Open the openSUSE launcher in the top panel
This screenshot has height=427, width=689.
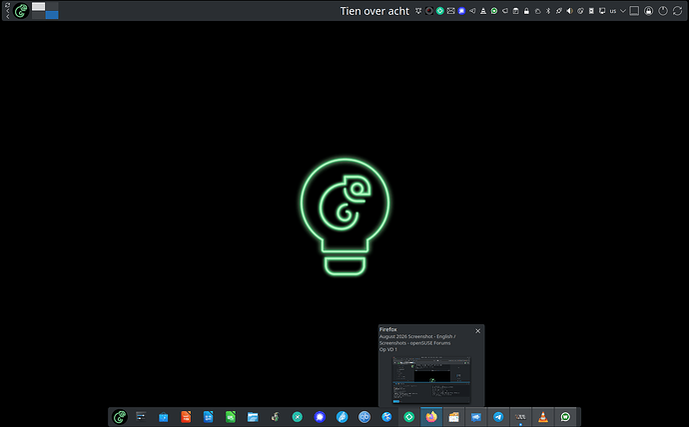[21, 11]
